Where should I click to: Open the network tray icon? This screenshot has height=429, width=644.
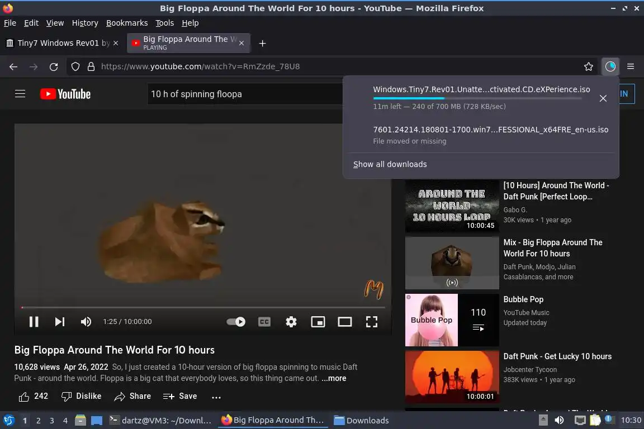click(580, 421)
